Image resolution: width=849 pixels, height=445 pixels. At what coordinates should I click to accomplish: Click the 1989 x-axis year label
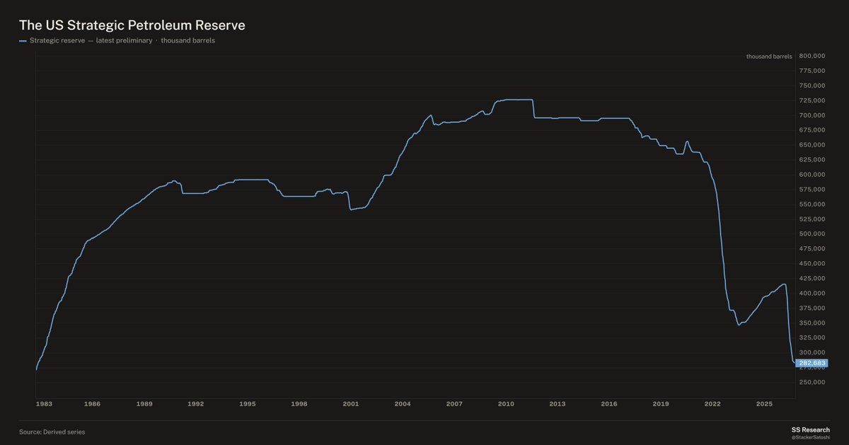pyautogui.click(x=144, y=404)
